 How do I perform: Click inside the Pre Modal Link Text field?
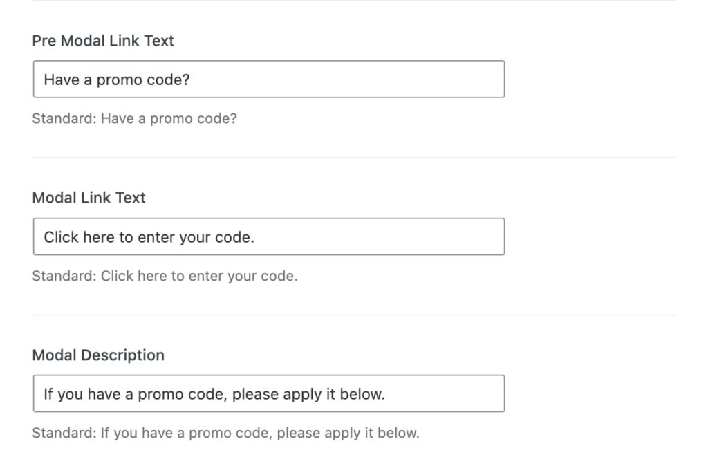click(x=268, y=80)
